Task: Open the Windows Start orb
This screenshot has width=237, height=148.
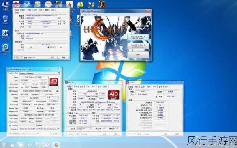Action: click(x=4, y=145)
